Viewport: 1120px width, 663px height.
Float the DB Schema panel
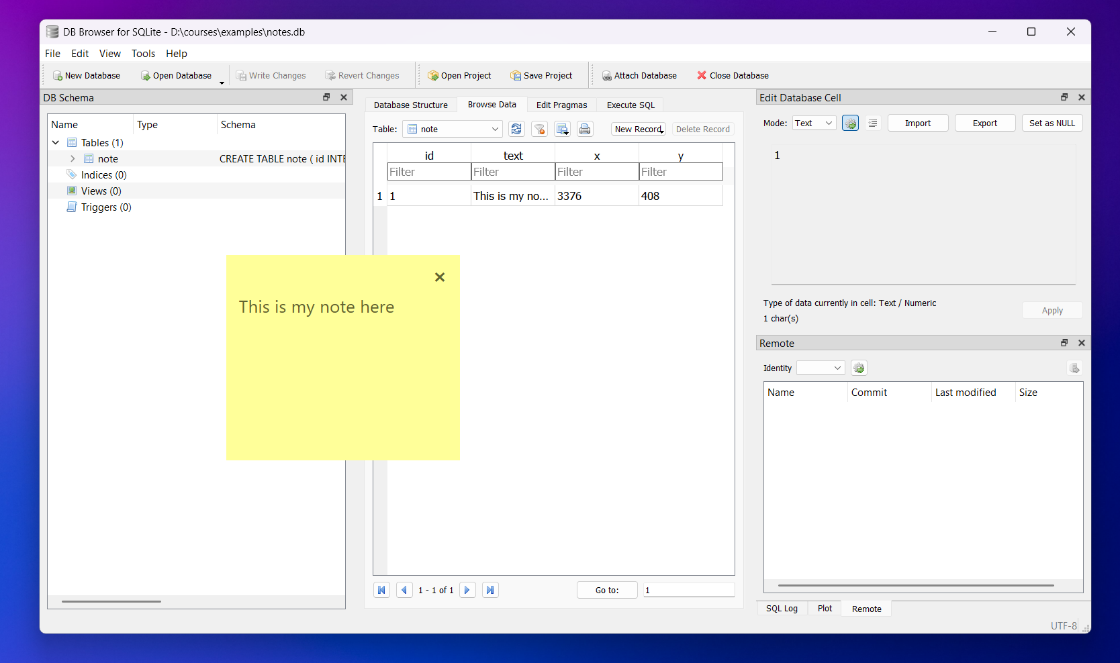pyautogui.click(x=326, y=97)
